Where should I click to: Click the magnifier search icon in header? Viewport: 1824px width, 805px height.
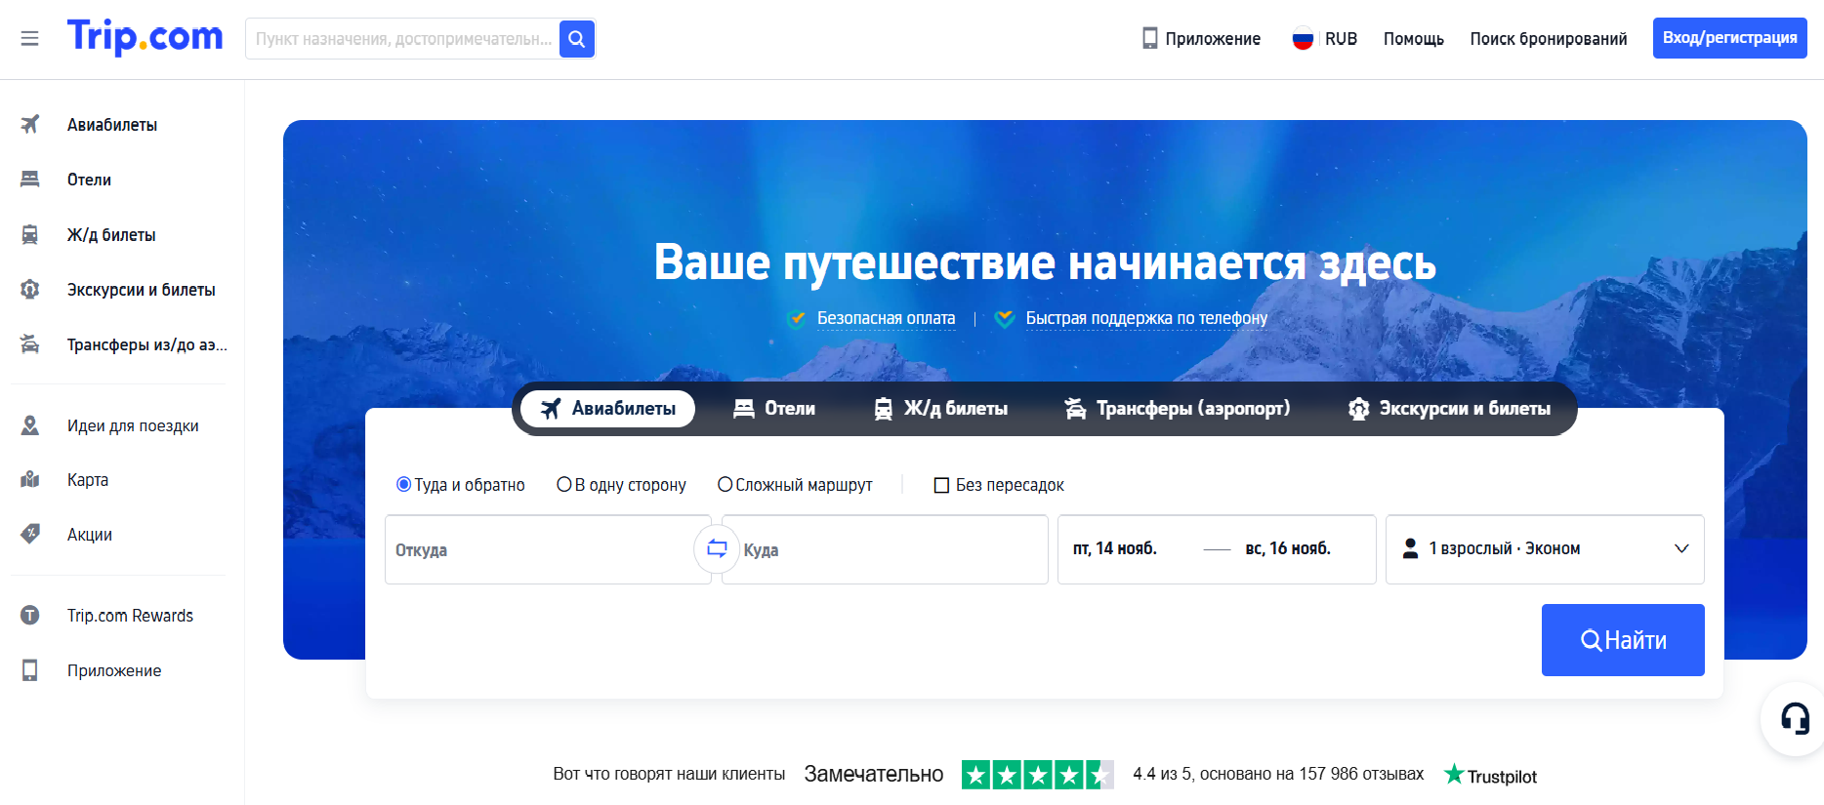[577, 39]
